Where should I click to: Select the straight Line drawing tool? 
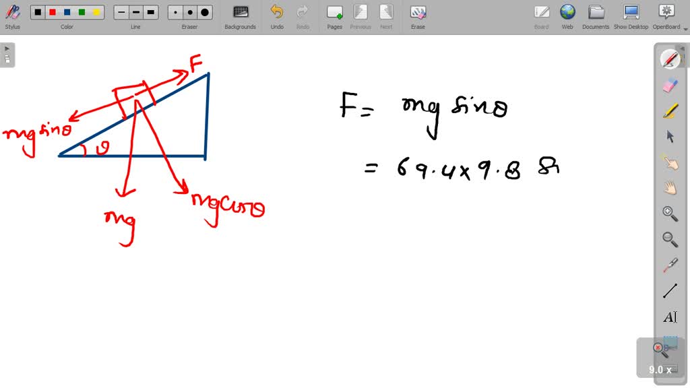[x=670, y=291]
